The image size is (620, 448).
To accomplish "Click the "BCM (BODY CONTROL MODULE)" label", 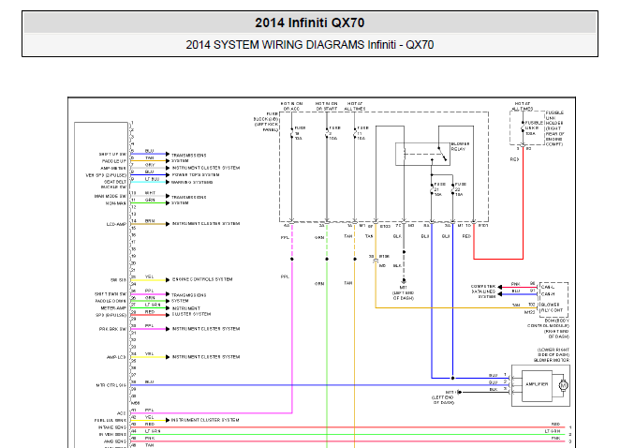I will [x=549, y=328].
